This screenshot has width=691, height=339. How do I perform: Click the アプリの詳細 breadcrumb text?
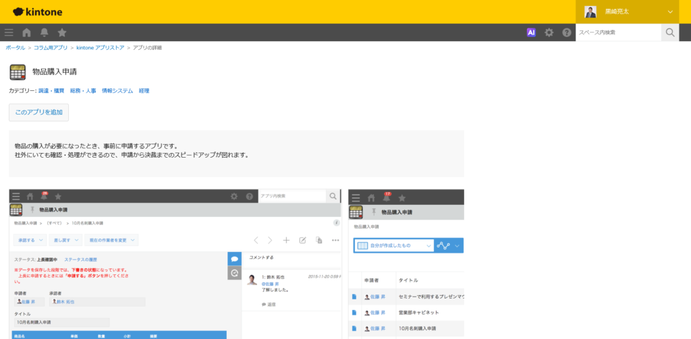pos(147,48)
